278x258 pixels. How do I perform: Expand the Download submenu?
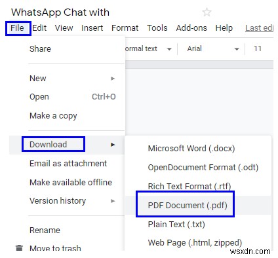[x=67, y=145]
